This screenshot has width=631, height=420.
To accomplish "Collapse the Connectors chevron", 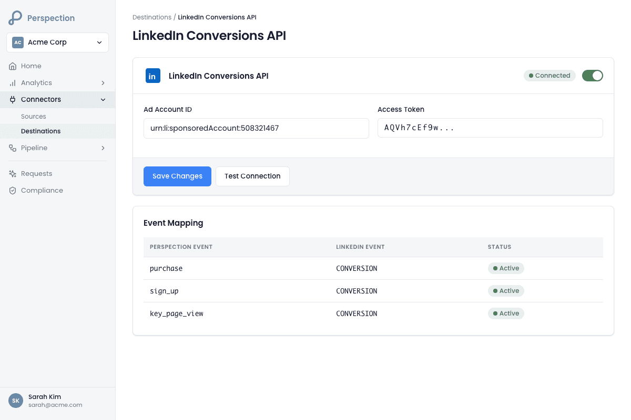I will 103,100.
